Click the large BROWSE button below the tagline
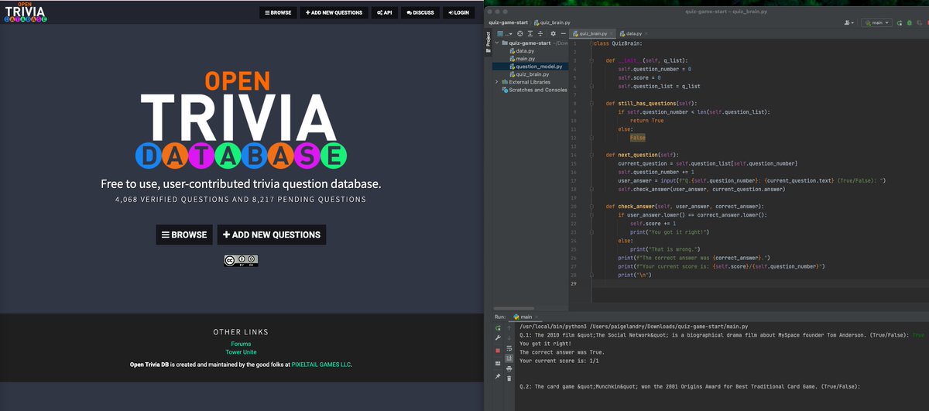The image size is (929, 411). 184,235
